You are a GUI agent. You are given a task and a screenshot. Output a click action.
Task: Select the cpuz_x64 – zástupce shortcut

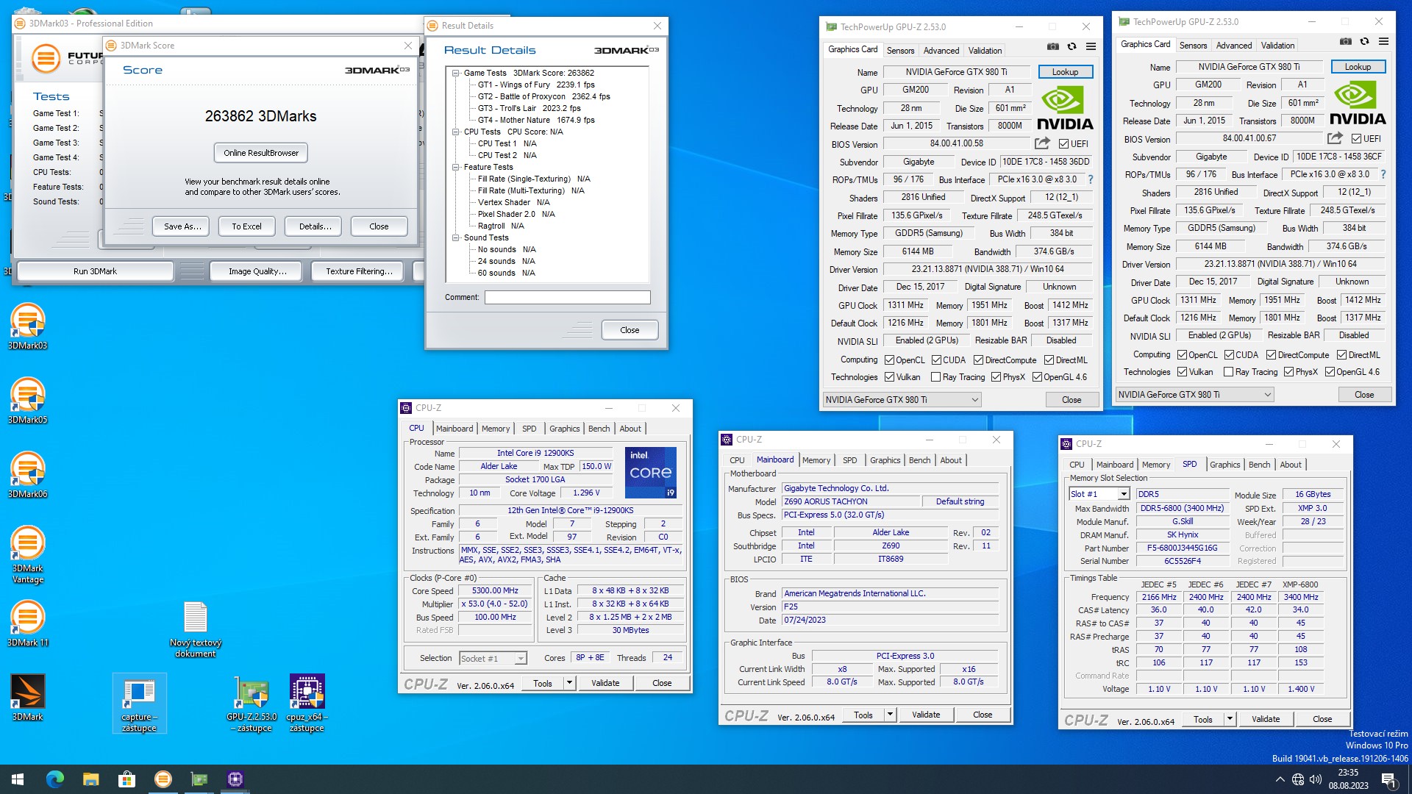(307, 704)
